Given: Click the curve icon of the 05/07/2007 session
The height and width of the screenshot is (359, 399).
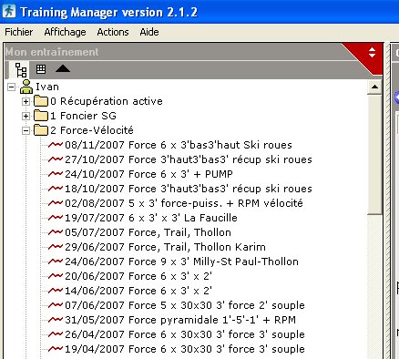Looking at the screenshot, I should (x=56, y=232).
